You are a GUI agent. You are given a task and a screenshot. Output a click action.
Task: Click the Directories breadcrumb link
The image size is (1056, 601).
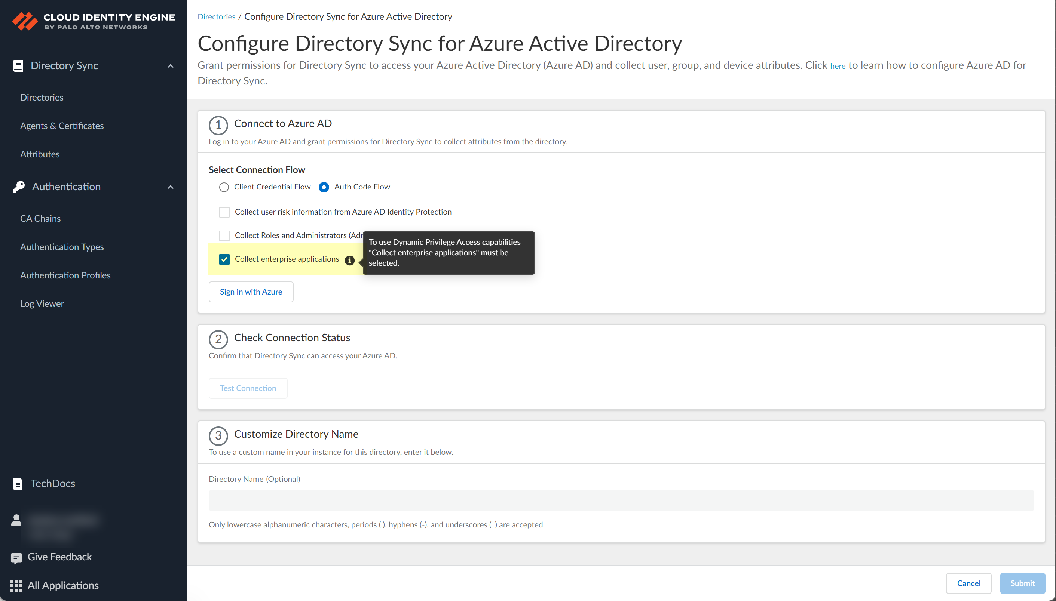coord(217,16)
